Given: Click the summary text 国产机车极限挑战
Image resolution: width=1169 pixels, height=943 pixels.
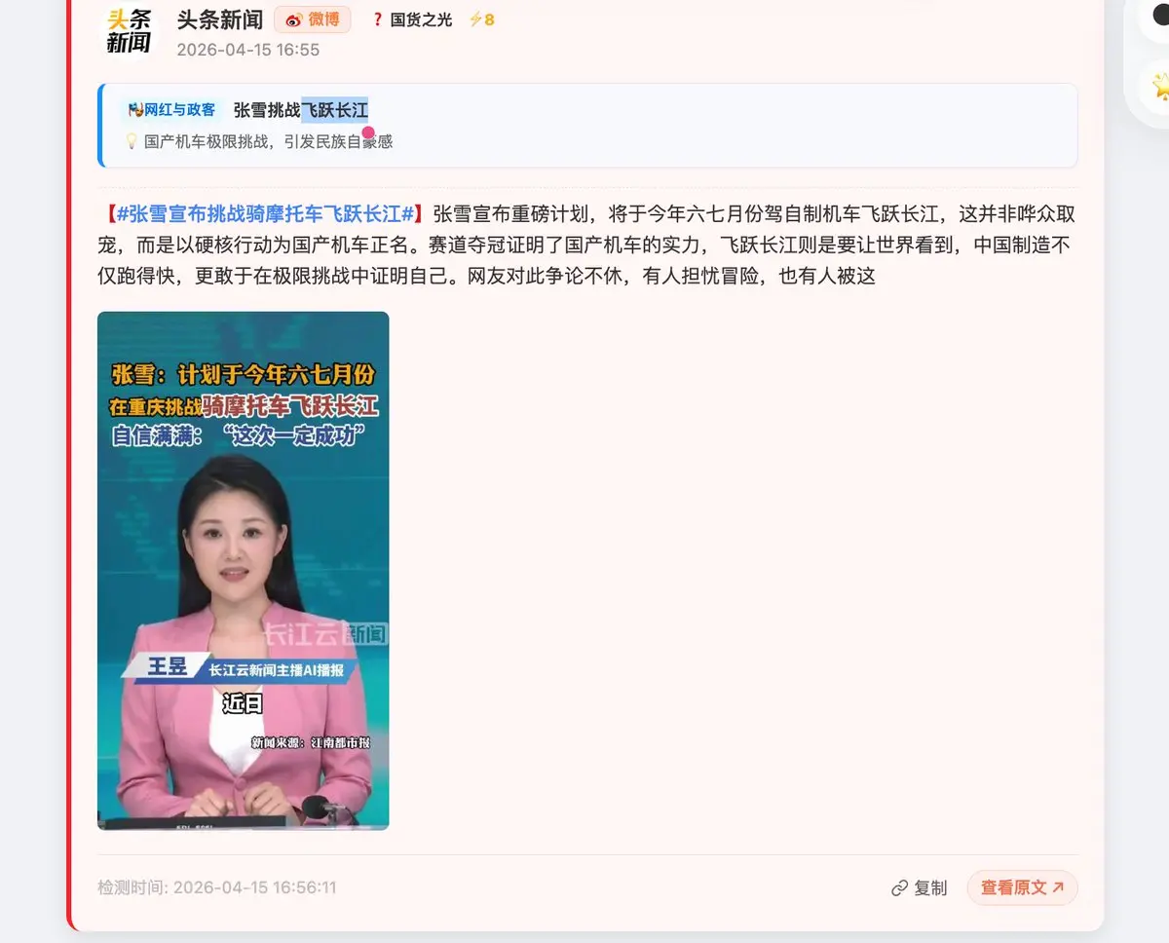Looking at the screenshot, I should pos(207,141).
